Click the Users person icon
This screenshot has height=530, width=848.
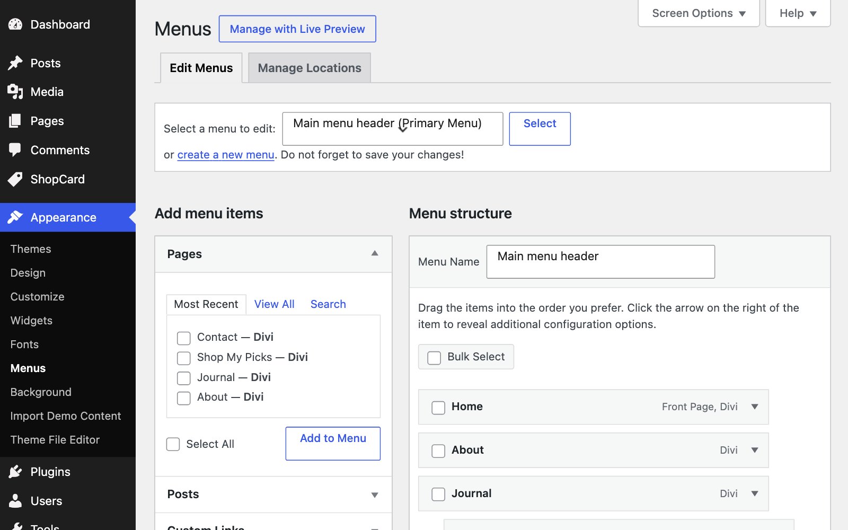coord(15,501)
